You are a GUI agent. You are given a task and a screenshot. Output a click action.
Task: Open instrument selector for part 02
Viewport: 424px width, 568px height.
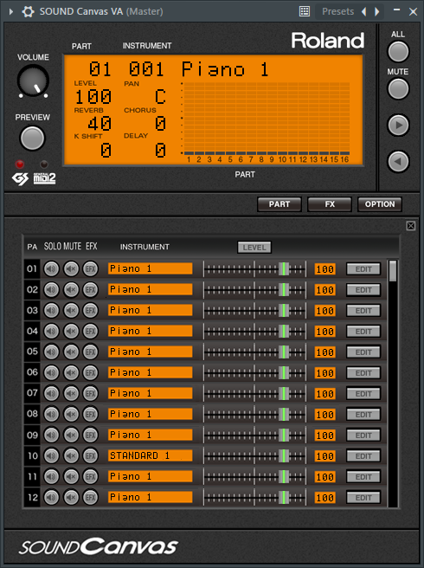[151, 289]
